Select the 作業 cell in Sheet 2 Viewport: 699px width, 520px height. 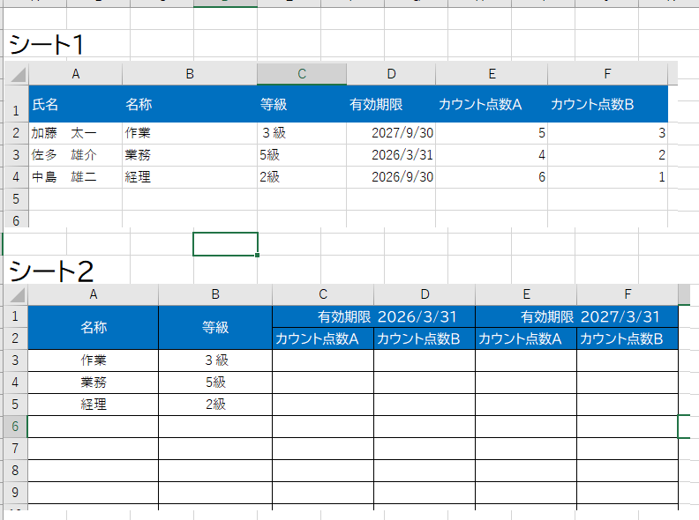coord(94,360)
